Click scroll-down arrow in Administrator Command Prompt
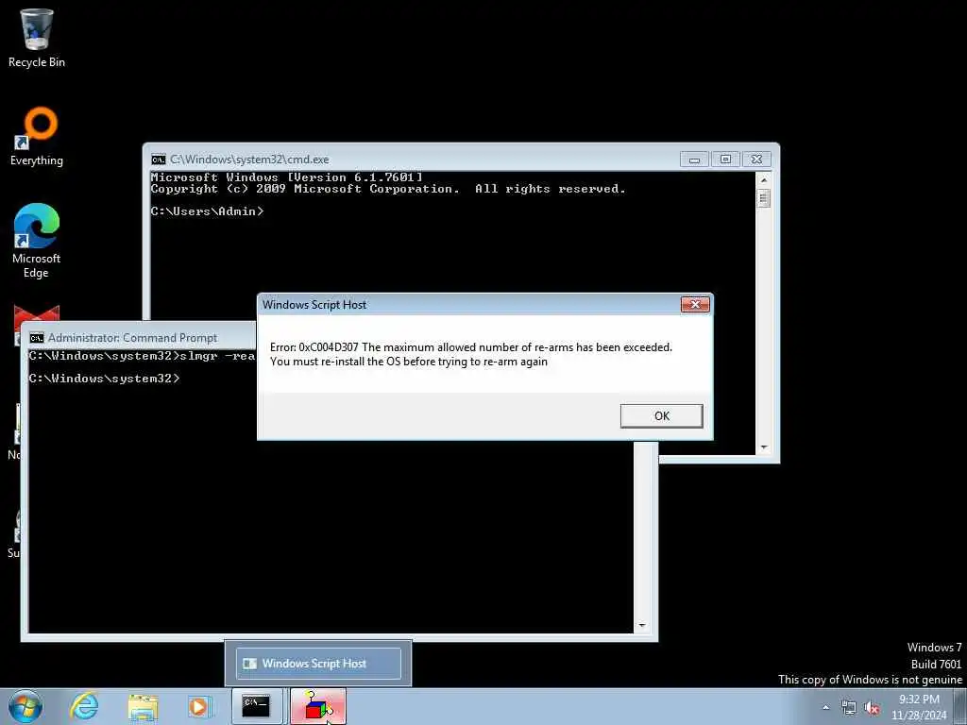 pos(641,625)
